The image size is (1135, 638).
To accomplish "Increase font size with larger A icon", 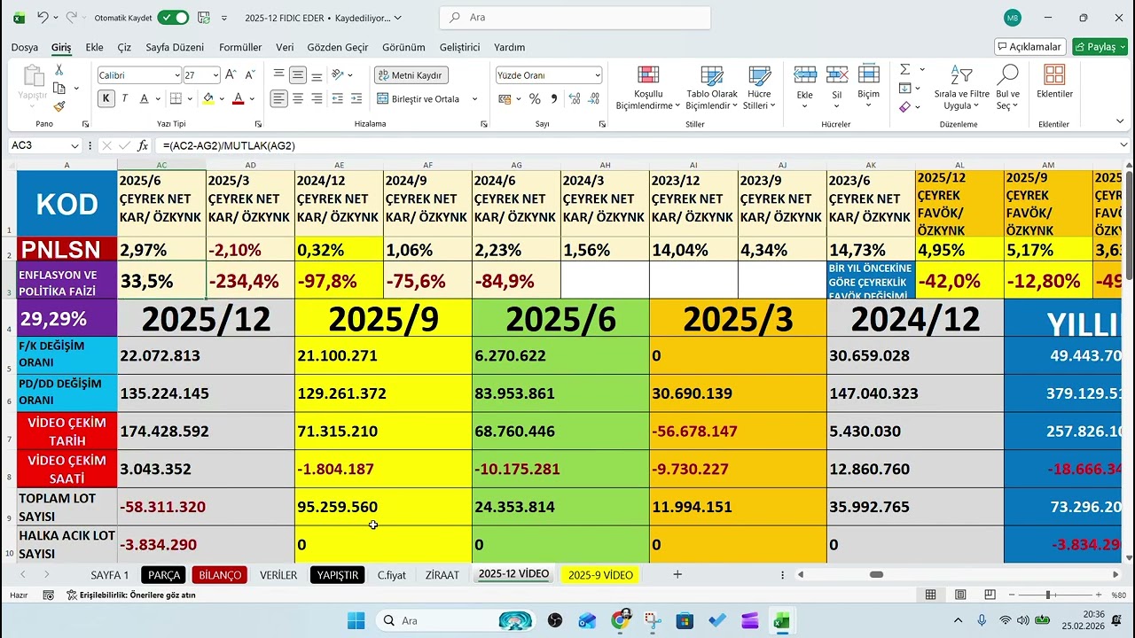I will (231, 75).
